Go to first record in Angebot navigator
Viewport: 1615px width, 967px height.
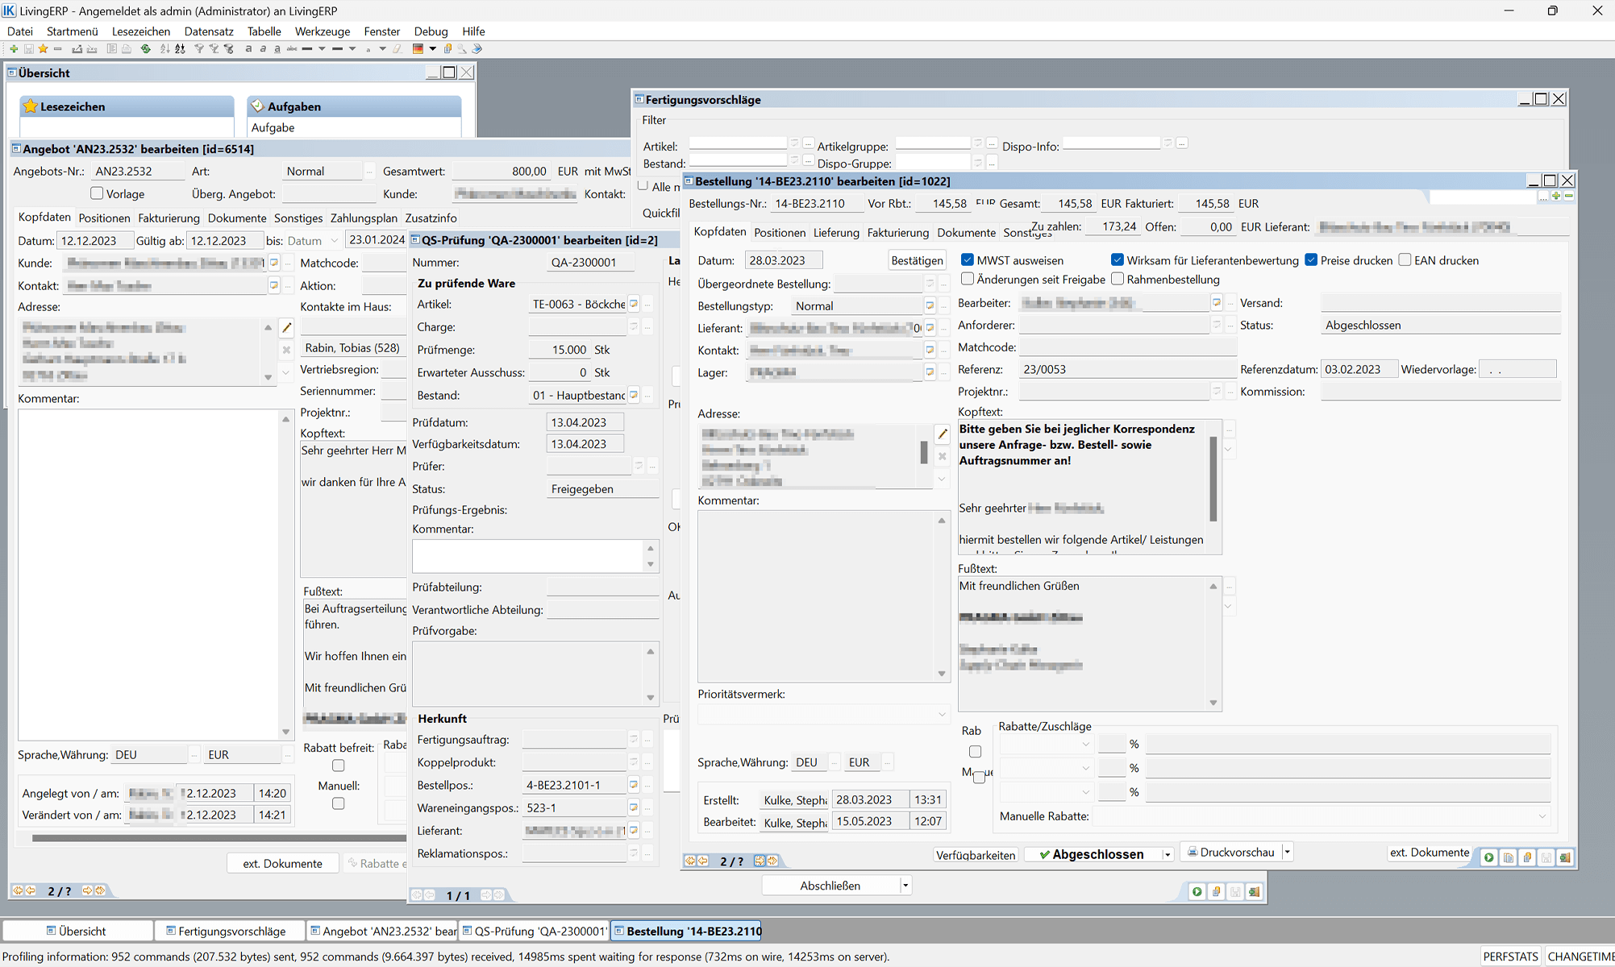(18, 890)
